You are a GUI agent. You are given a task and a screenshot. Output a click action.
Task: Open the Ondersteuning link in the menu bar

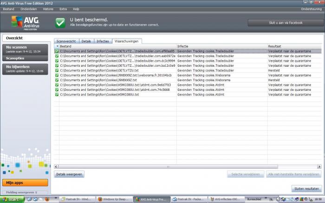coord(312,9)
